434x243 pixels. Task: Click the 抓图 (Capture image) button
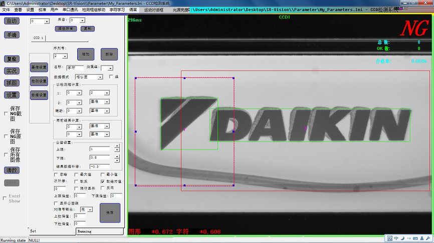12,83
